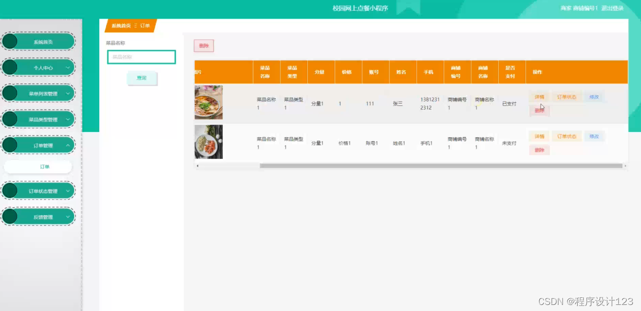Click the horizontal table scrollbar
The width and height of the screenshot is (641, 311).
point(440,165)
